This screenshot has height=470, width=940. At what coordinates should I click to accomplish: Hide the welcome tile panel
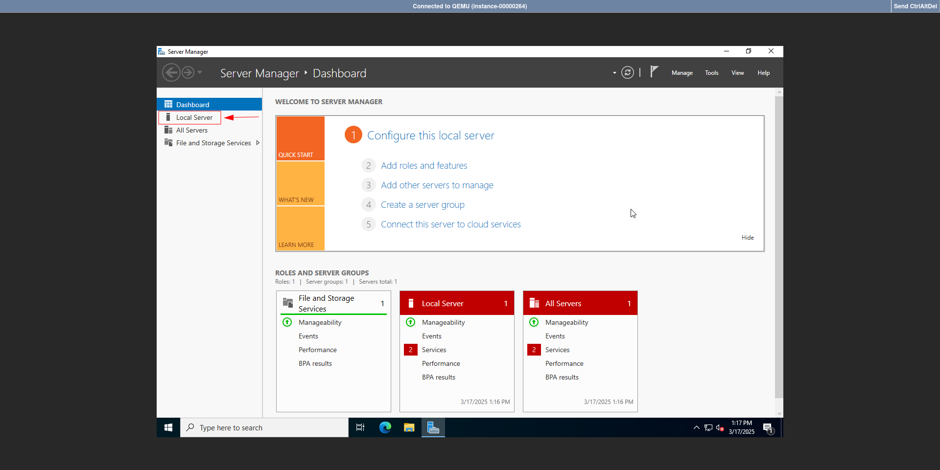[748, 238]
